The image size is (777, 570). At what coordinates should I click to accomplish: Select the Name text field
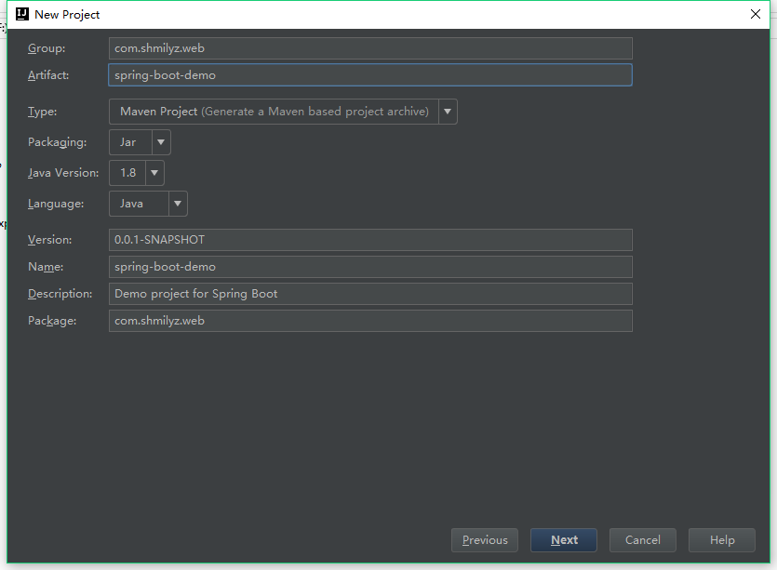point(370,267)
